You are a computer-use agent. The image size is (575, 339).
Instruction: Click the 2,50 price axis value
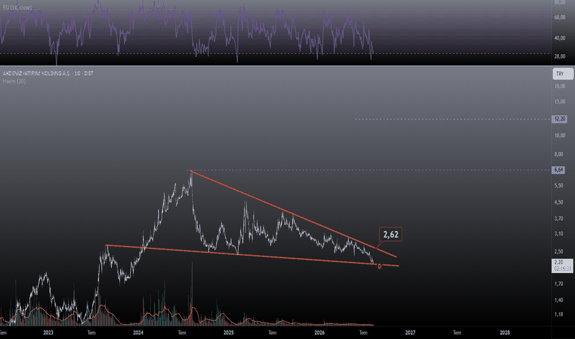[558, 251]
